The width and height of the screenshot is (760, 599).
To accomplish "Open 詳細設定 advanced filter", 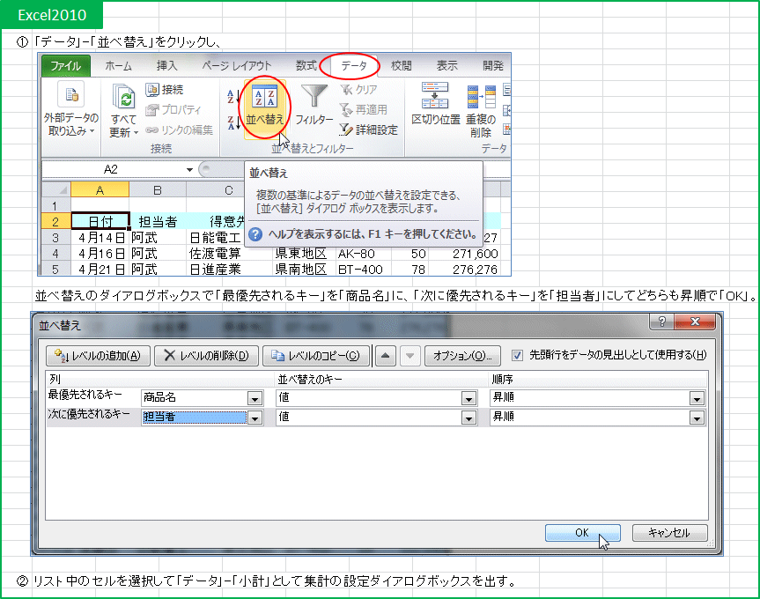I will pyautogui.click(x=368, y=129).
